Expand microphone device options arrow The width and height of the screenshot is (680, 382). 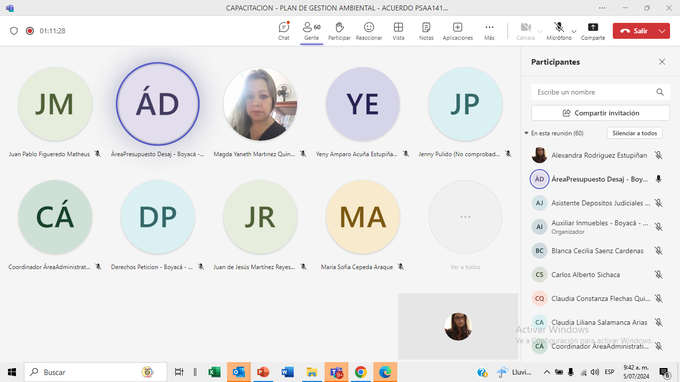click(x=574, y=31)
